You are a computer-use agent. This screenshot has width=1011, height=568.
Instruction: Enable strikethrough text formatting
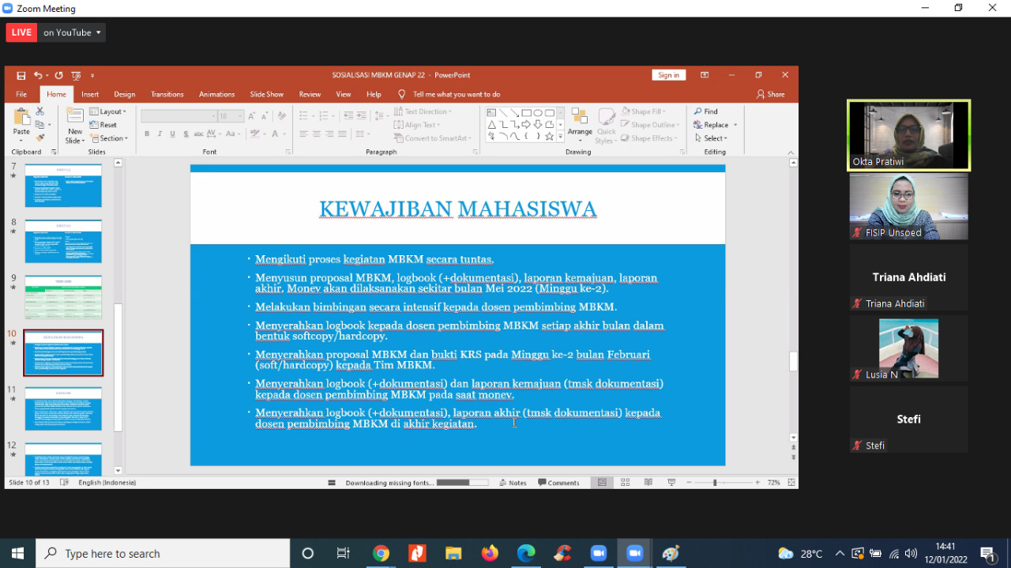pyautogui.click(x=186, y=134)
